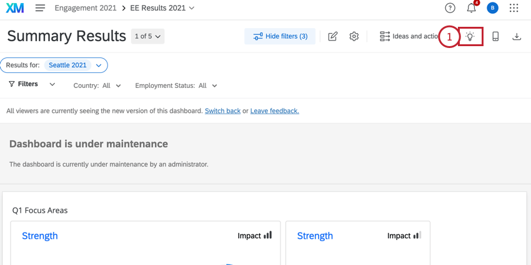Switch to mobile preview icon
This screenshot has width=531, height=265.
[495, 36]
